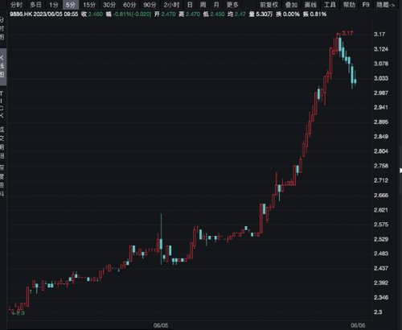Click the F9 button
402x330 pixels.
point(366,5)
